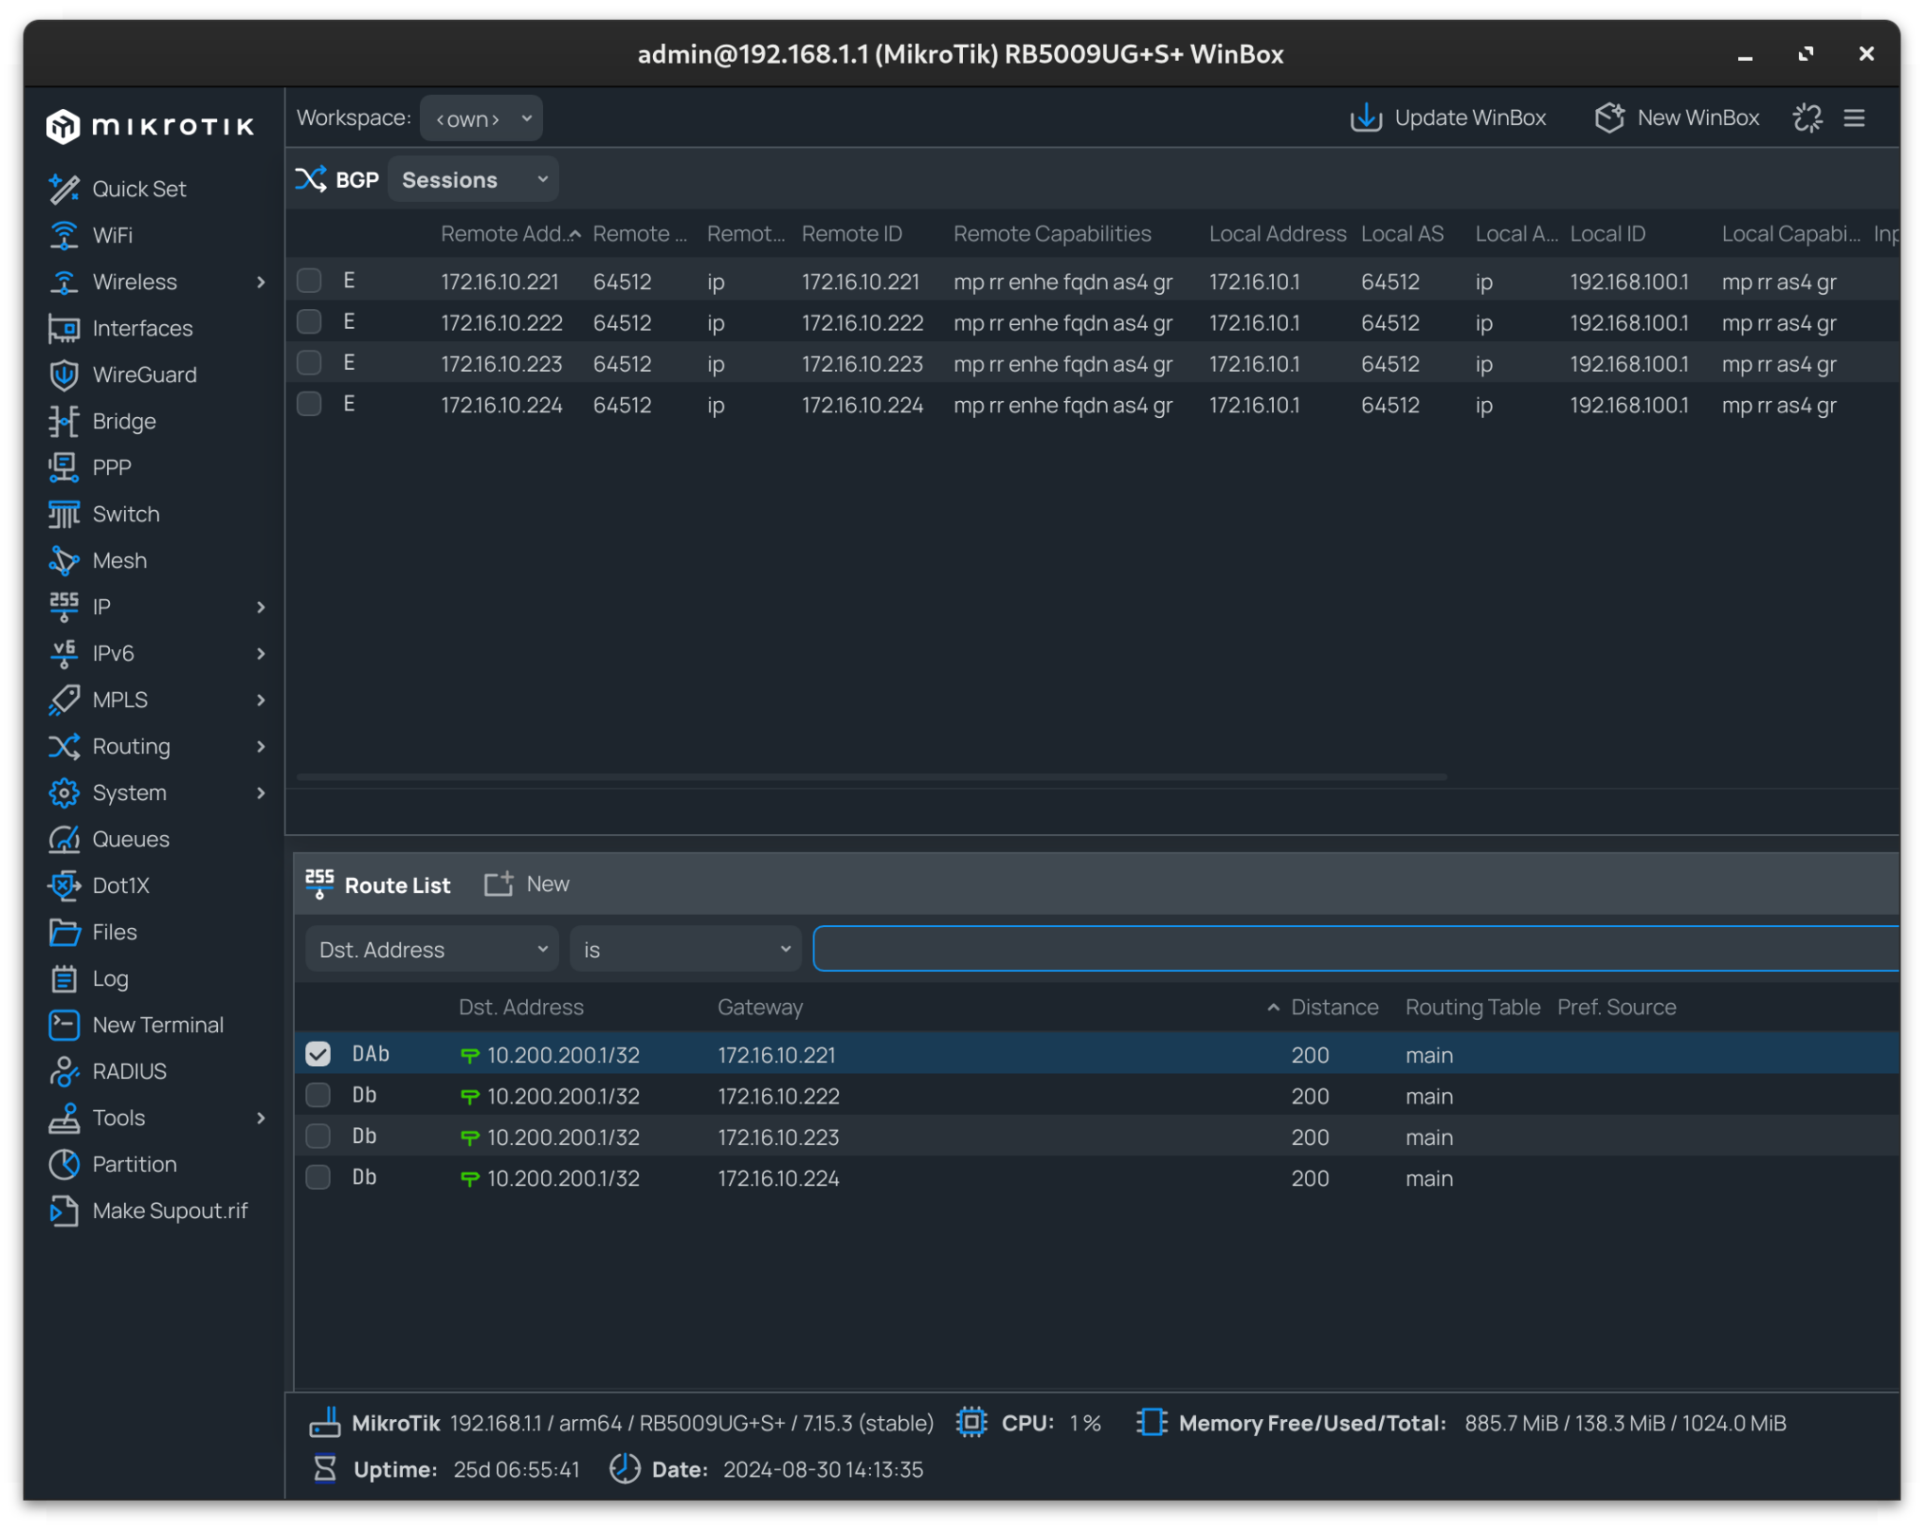Image resolution: width=1924 pixels, height=1529 pixels.
Task: Open the hamburger menu icon
Action: click(x=1854, y=117)
